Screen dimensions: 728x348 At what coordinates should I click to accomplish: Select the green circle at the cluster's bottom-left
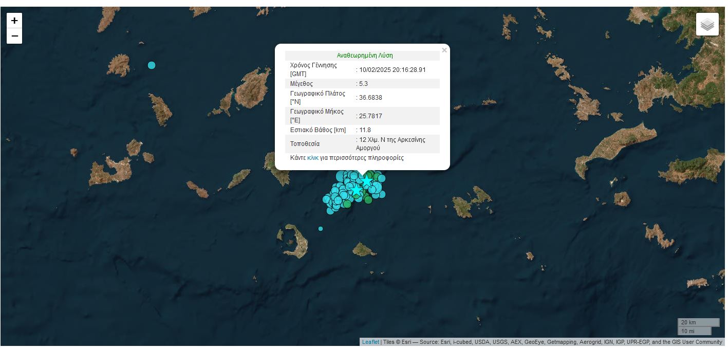(x=347, y=204)
